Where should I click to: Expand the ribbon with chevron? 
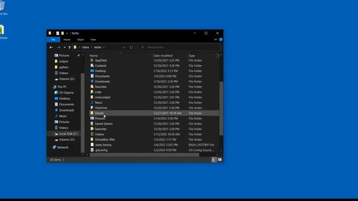coord(215,40)
